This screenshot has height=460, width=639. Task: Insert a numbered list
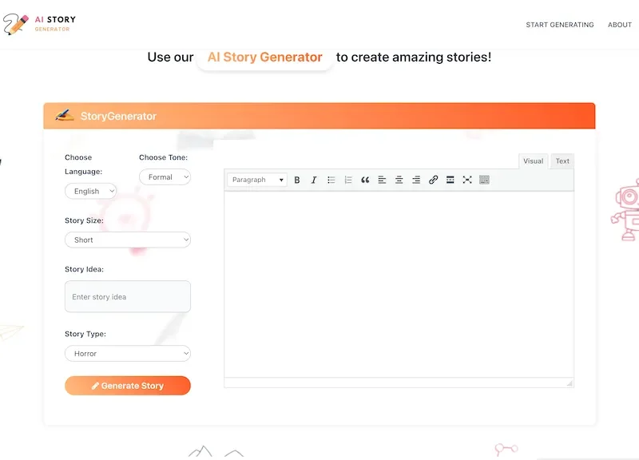(x=347, y=180)
